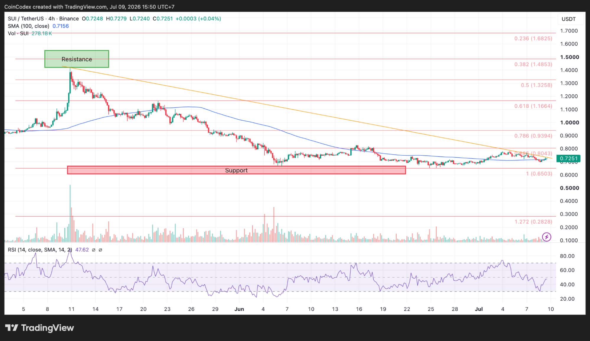Select the green Resistance box annotation

point(77,59)
